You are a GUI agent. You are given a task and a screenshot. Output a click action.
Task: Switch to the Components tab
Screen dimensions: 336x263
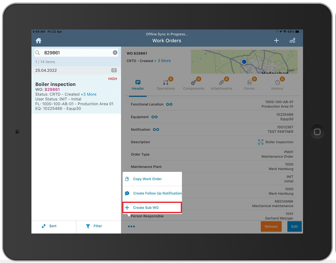point(193,85)
